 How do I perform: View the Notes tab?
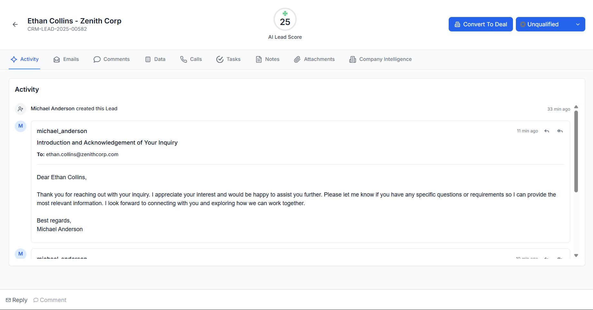point(267,59)
